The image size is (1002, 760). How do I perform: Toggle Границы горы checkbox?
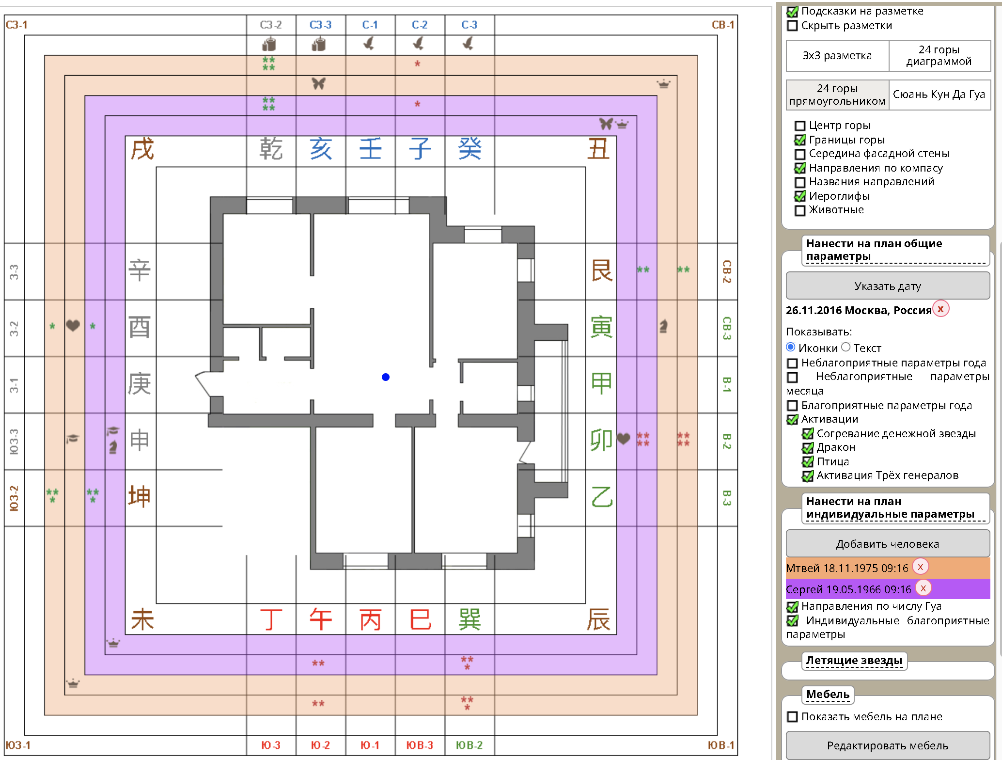pos(800,140)
